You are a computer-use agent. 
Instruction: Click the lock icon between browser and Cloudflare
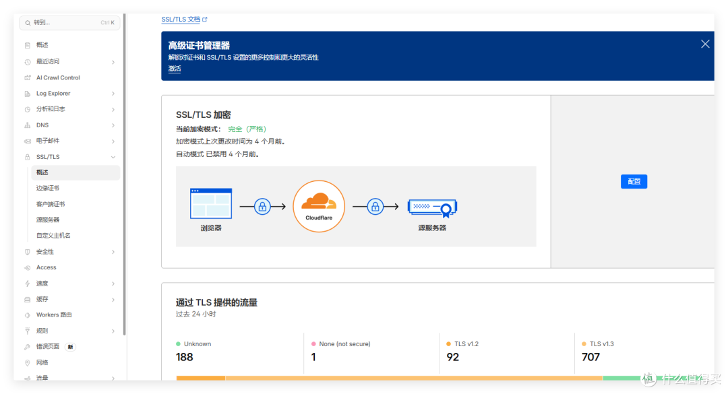262,207
